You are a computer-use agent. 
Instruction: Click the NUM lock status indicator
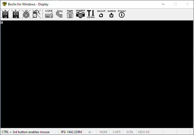[x=103, y=132]
